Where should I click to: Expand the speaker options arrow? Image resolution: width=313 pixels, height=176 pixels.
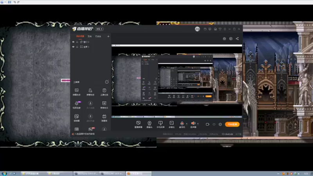[198, 124]
